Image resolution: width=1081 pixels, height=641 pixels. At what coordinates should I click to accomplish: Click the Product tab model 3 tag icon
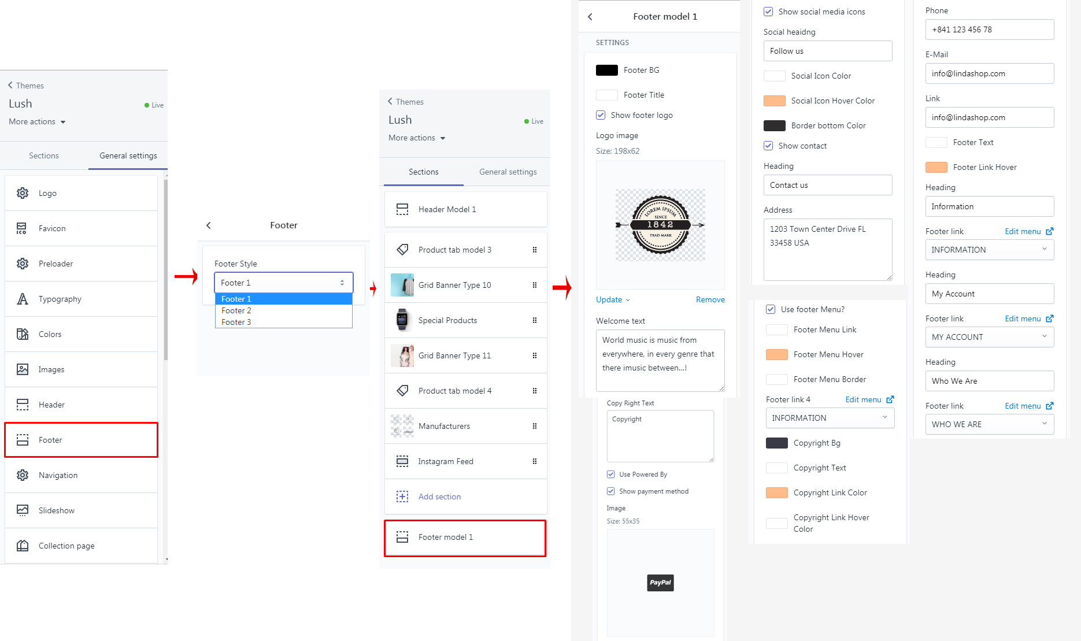click(x=402, y=250)
